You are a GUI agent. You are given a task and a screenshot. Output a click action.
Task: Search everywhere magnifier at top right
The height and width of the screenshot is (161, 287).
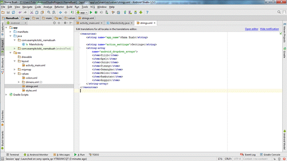(x=279, y=12)
